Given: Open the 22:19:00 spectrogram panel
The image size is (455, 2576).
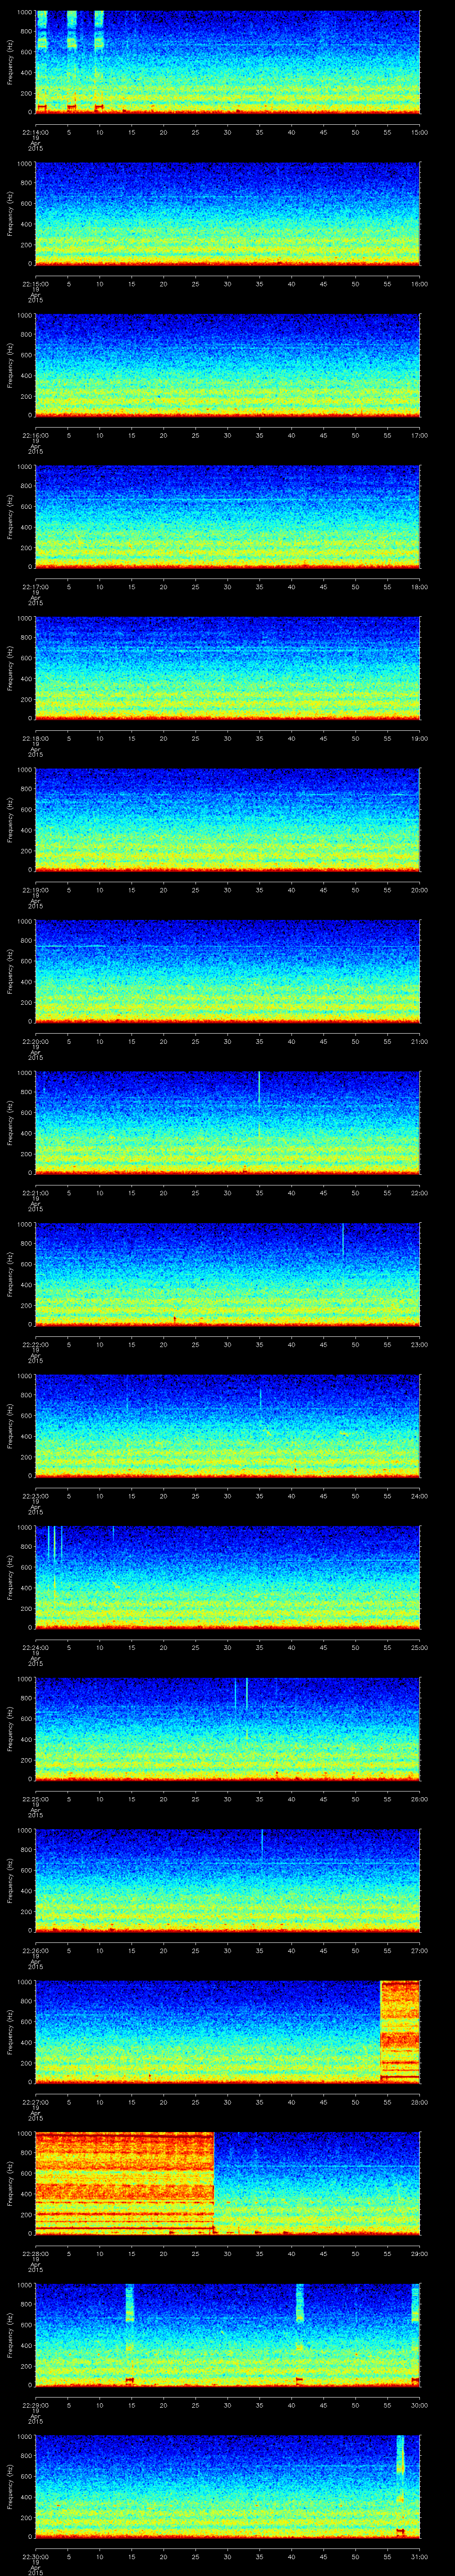Looking at the screenshot, I should click(x=228, y=819).
